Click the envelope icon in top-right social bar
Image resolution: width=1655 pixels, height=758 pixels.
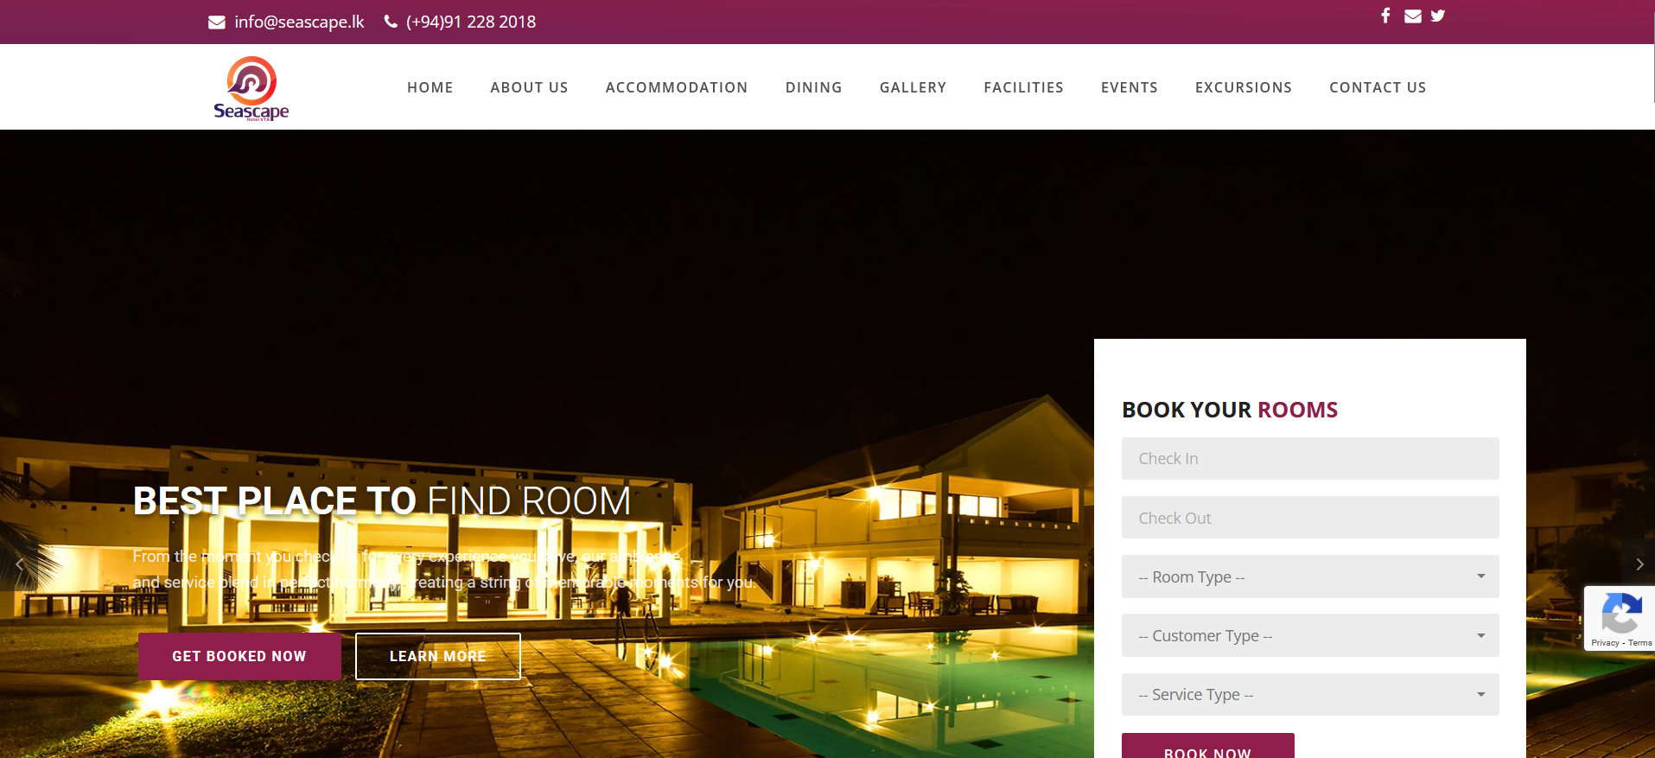pos(1413,16)
